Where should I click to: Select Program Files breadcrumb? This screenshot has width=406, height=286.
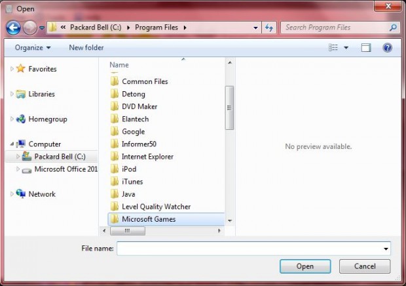click(x=157, y=28)
